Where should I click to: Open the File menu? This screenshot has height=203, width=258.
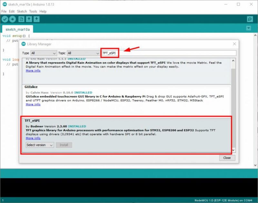pos(4,11)
